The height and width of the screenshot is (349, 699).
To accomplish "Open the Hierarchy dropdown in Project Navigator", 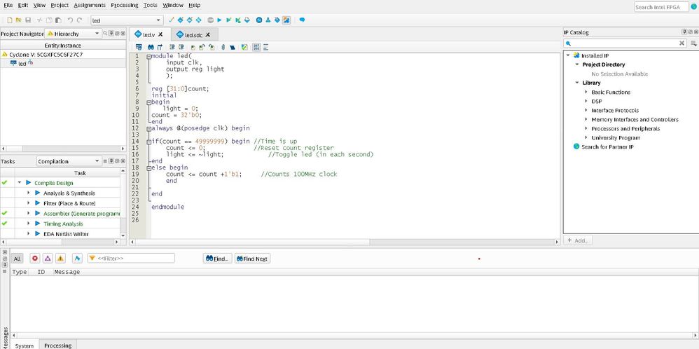I will (74, 34).
